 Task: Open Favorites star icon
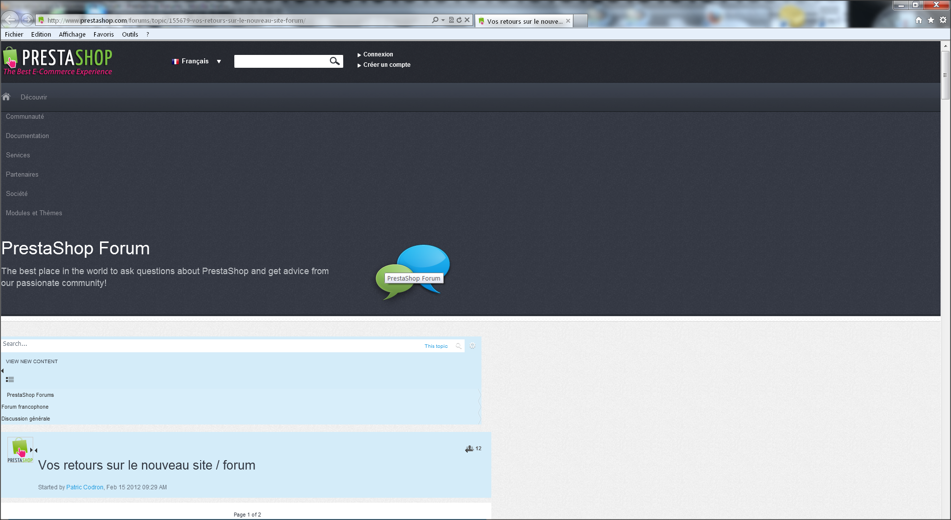(x=931, y=20)
